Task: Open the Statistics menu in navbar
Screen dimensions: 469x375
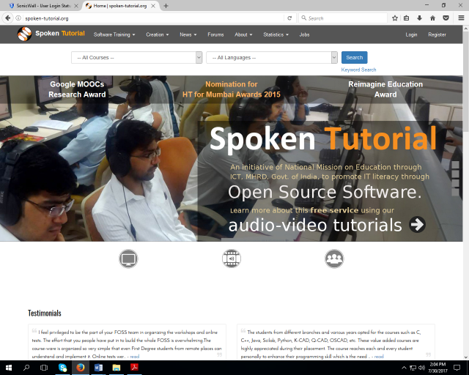Action: coord(276,34)
